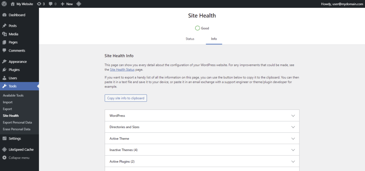Screen dimensions: 365x171
Task: Click the Appearance brush icon
Action: [4, 62]
